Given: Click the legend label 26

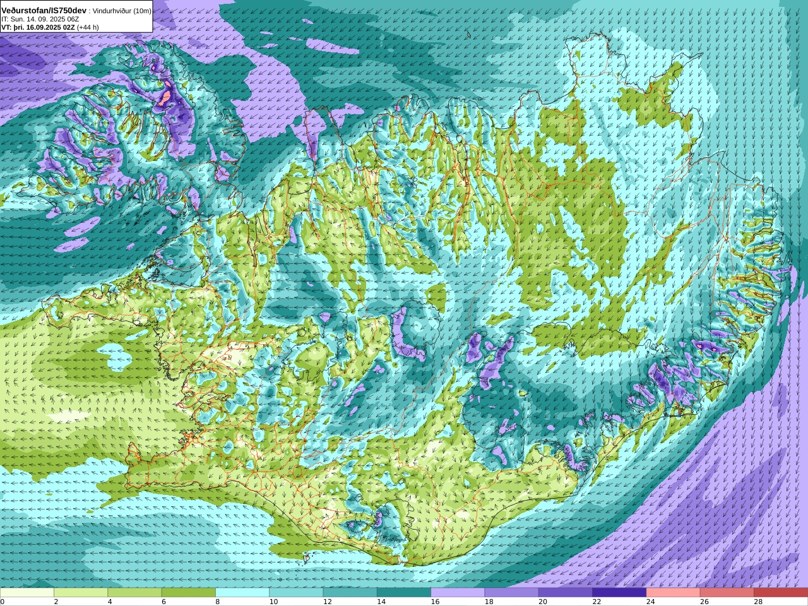Looking at the screenshot, I should pyautogui.click(x=704, y=602).
